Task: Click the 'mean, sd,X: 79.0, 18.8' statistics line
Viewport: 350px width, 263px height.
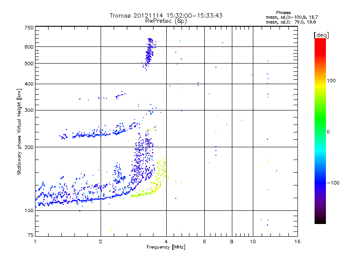Action: pos(291,22)
